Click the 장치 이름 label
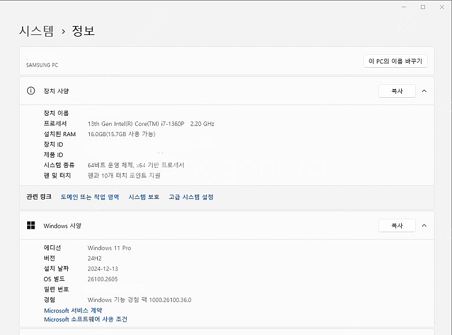 coord(56,113)
